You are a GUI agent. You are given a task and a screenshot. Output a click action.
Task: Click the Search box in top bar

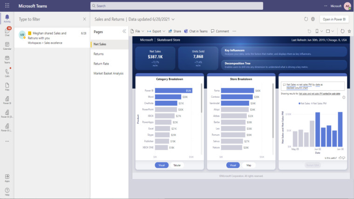(177, 6)
